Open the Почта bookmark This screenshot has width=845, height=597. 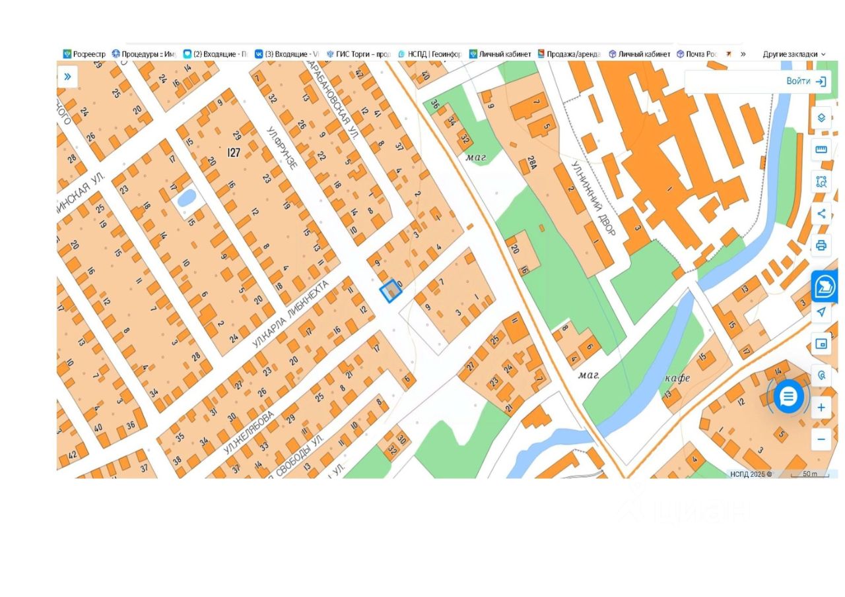pos(698,54)
